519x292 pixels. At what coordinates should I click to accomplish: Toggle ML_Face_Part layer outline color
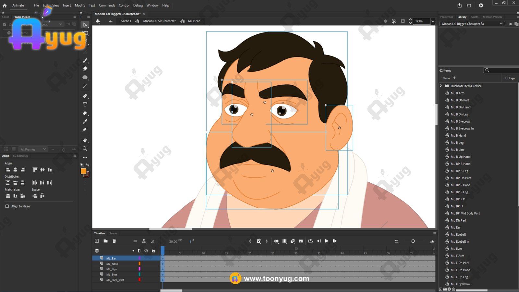(x=139, y=280)
